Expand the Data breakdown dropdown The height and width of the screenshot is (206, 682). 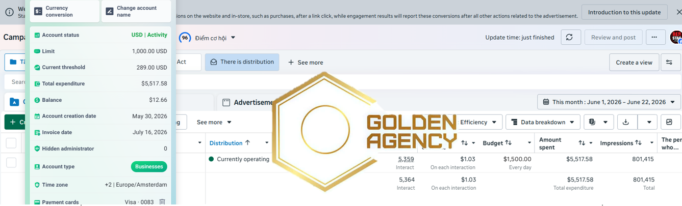click(543, 122)
